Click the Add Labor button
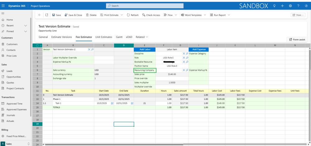Image resolution: width=311 pixels, height=146 pixels. pos(145,49)
